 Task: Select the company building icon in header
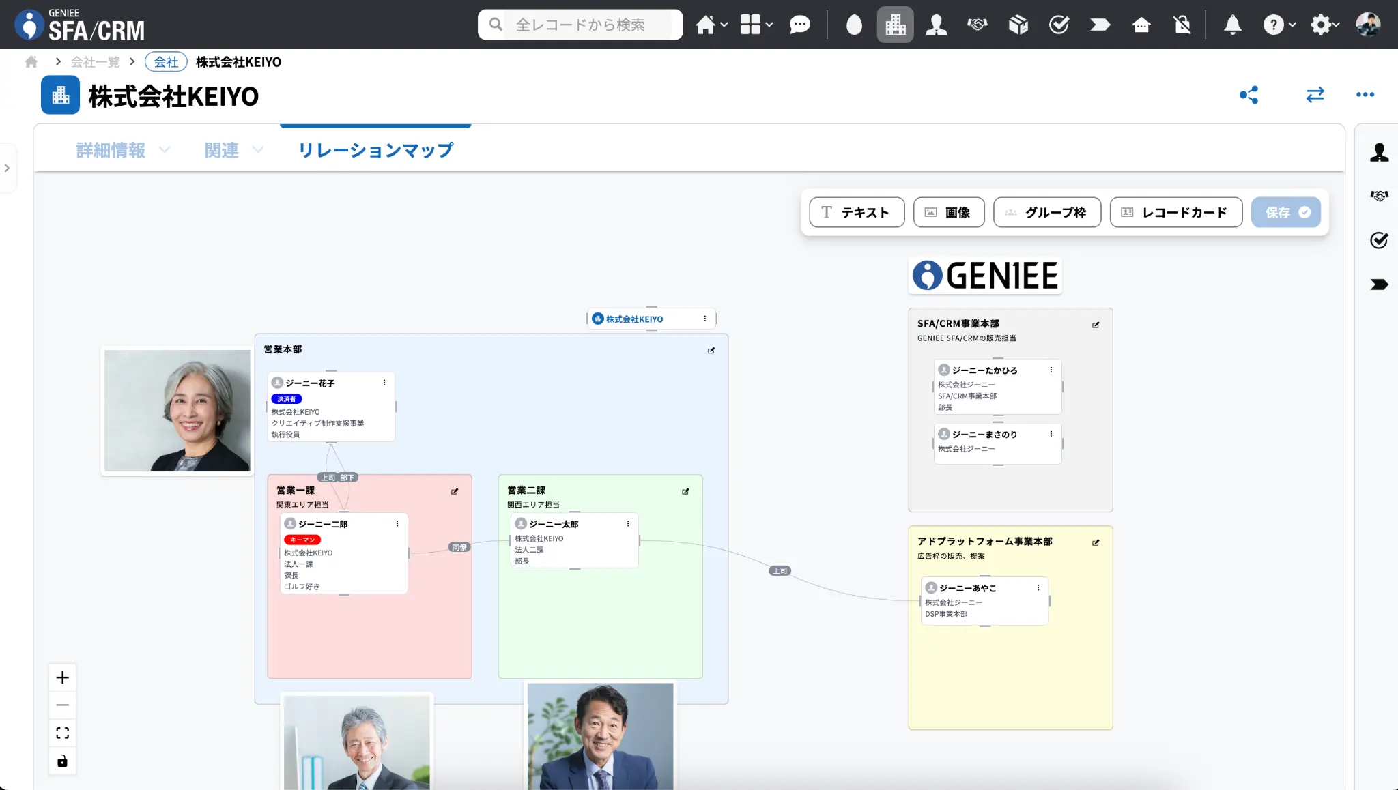[x=895, y=25]
